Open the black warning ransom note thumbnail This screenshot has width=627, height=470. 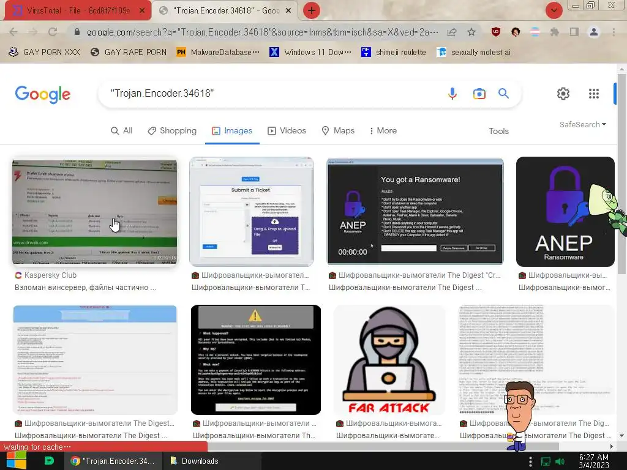256,360
